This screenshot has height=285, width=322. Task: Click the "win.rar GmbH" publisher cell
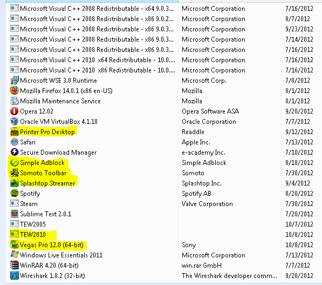(x=202, y=265)
